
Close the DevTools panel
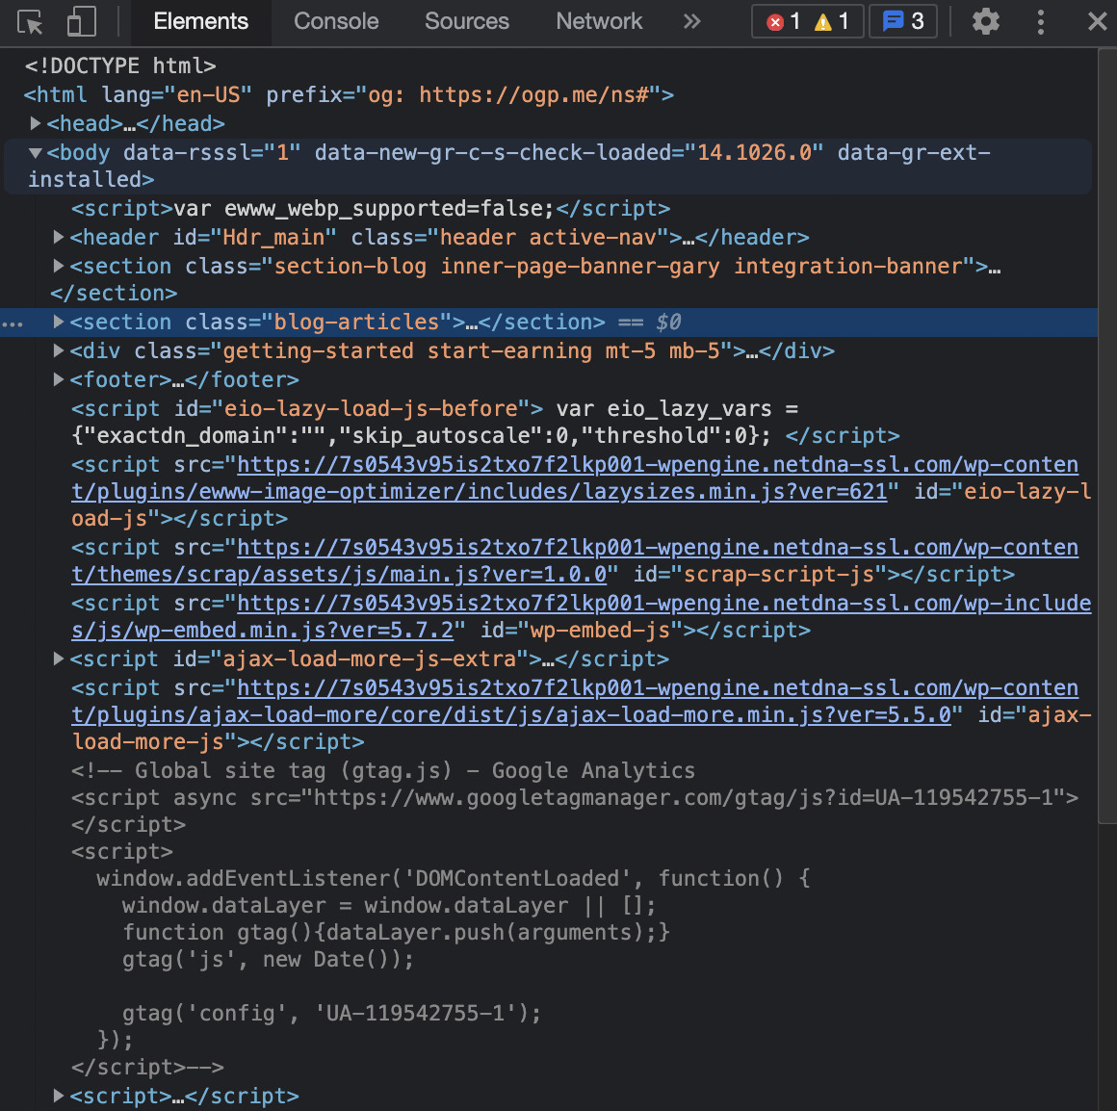point(1098,21)
